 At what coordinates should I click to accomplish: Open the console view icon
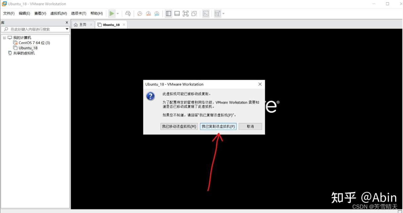(206, 14)
